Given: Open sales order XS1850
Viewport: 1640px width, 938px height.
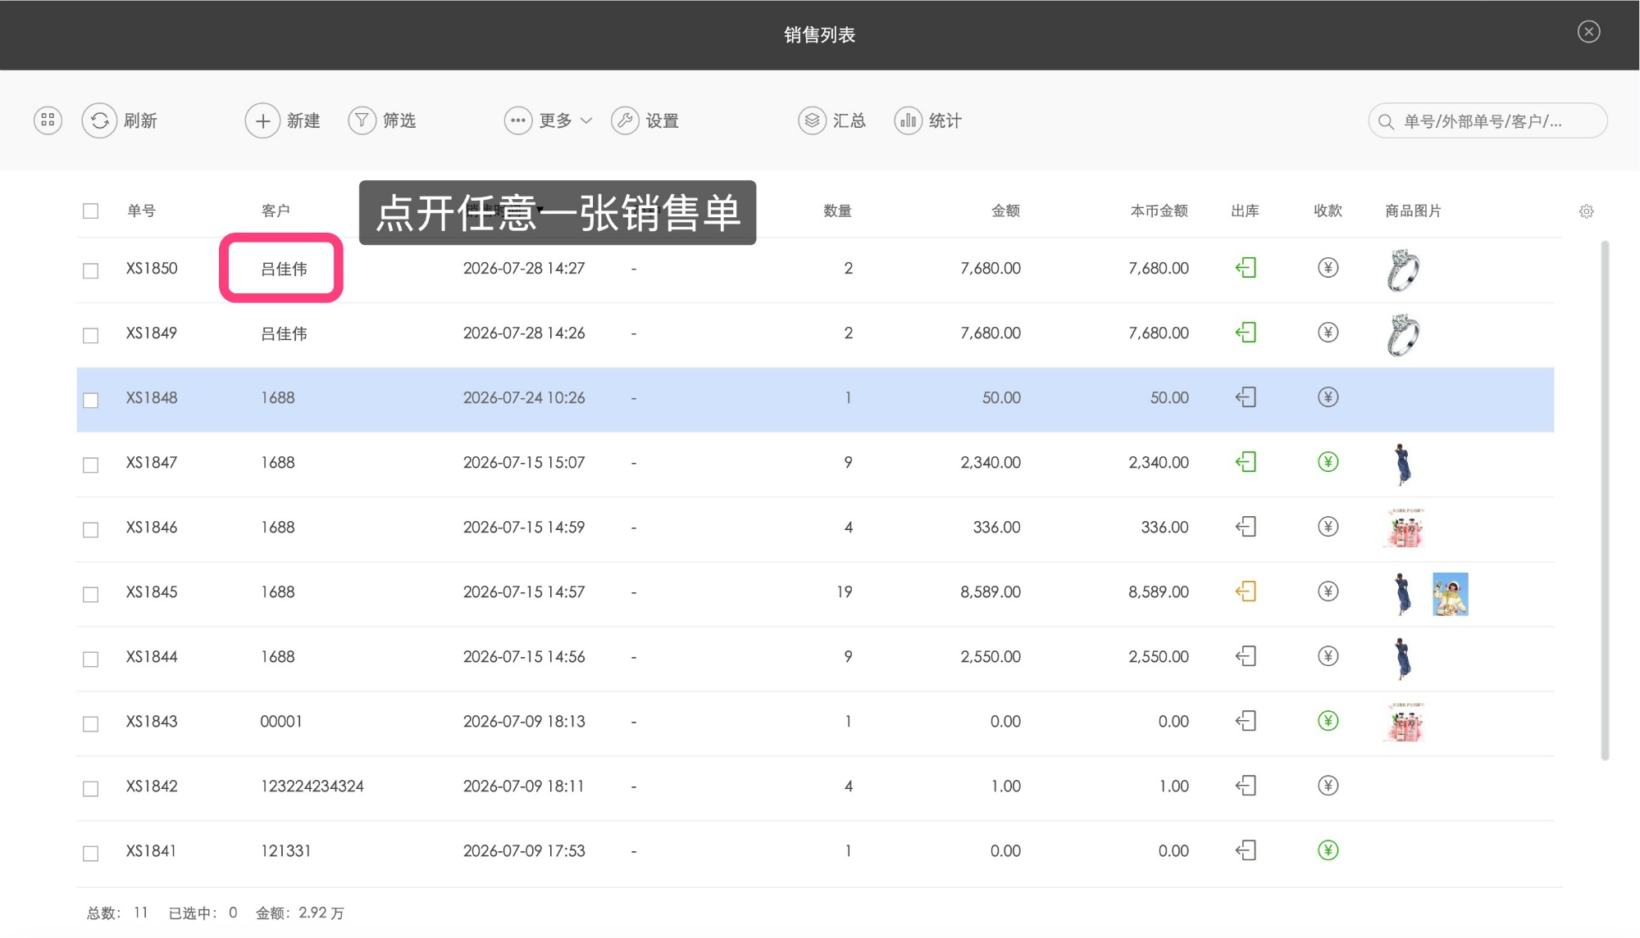Looking at the screenshot, I should [151, 268].
